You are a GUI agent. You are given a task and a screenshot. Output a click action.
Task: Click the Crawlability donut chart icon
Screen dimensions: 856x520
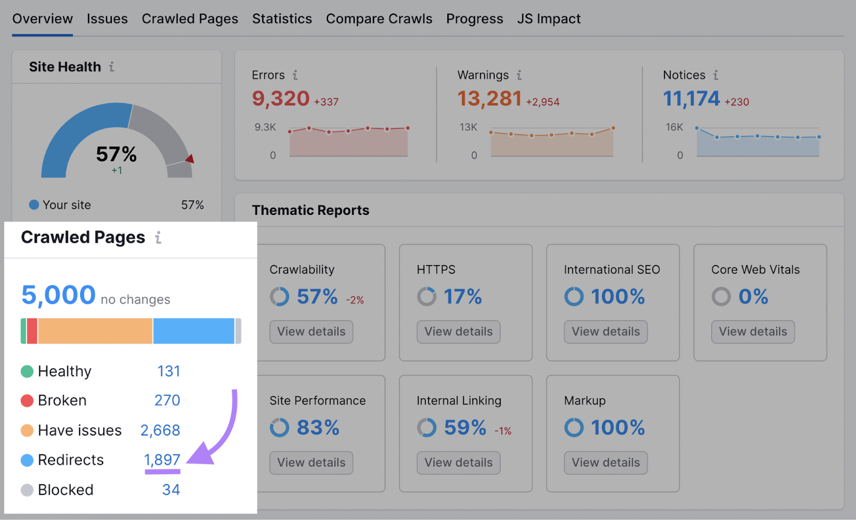pos(279,297)
